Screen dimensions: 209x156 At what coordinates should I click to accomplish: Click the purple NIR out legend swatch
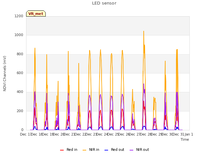tap(131, 150)
